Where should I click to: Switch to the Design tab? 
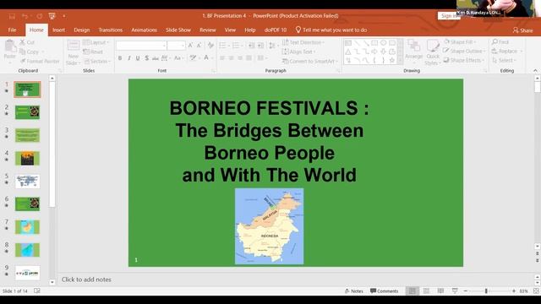tap(82, 30)
